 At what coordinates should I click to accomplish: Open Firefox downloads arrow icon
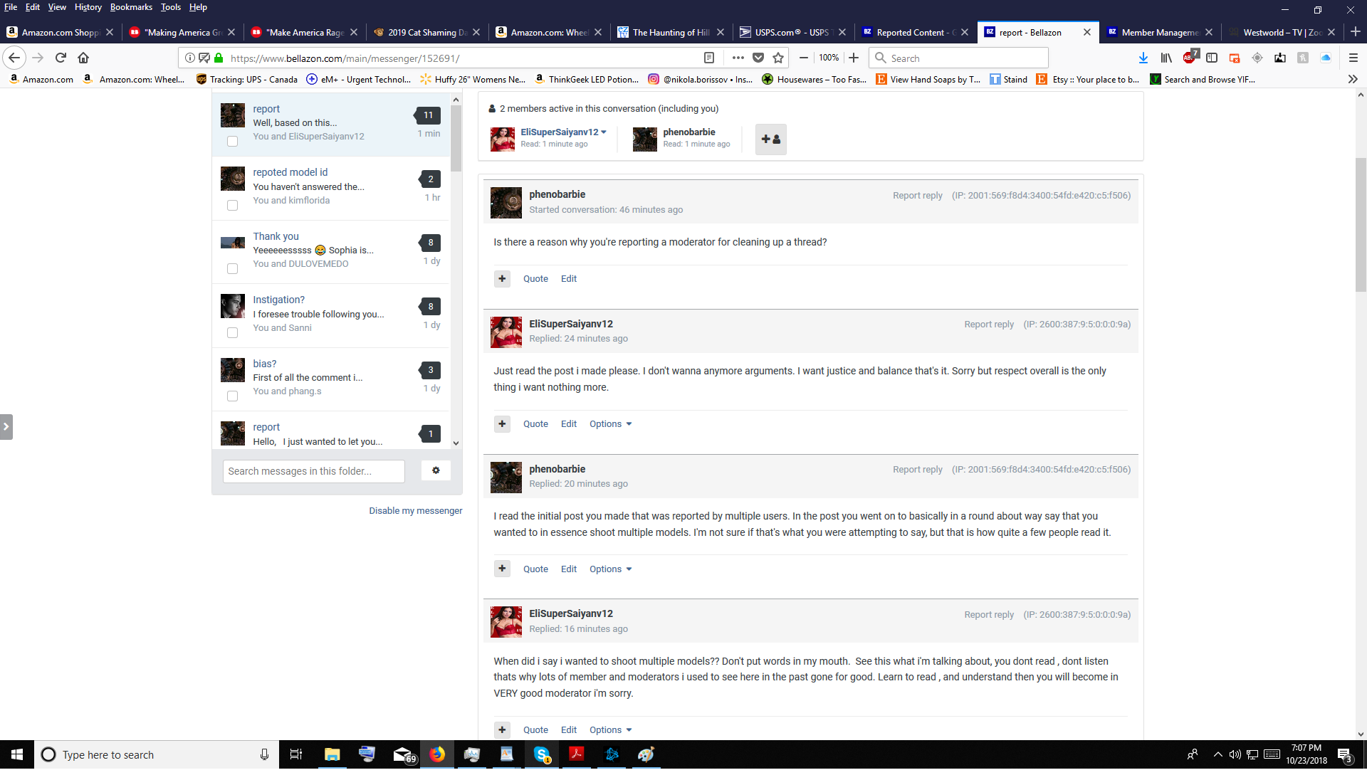1143,58
